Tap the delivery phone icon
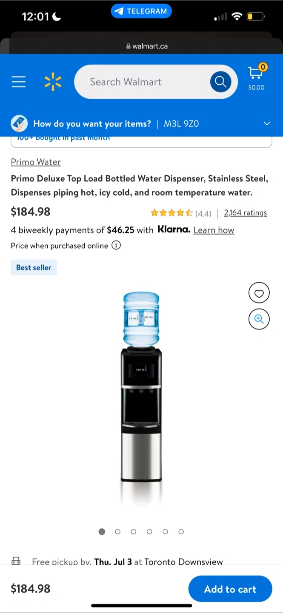 [19, 123]
